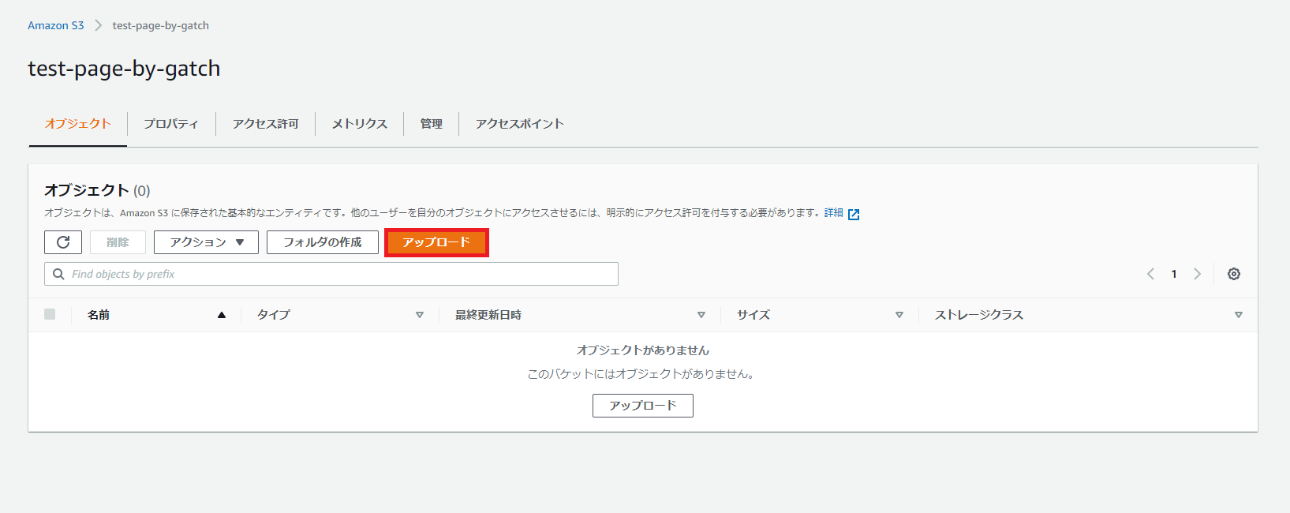
Task: Click the search magnifier icon
Action: tap(58, 274)
